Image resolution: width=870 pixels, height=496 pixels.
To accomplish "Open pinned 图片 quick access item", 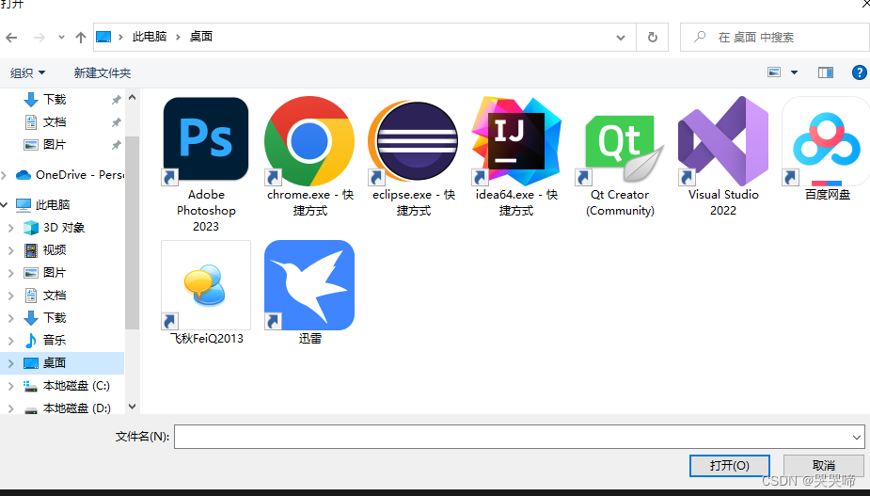I will coord(55,145).
